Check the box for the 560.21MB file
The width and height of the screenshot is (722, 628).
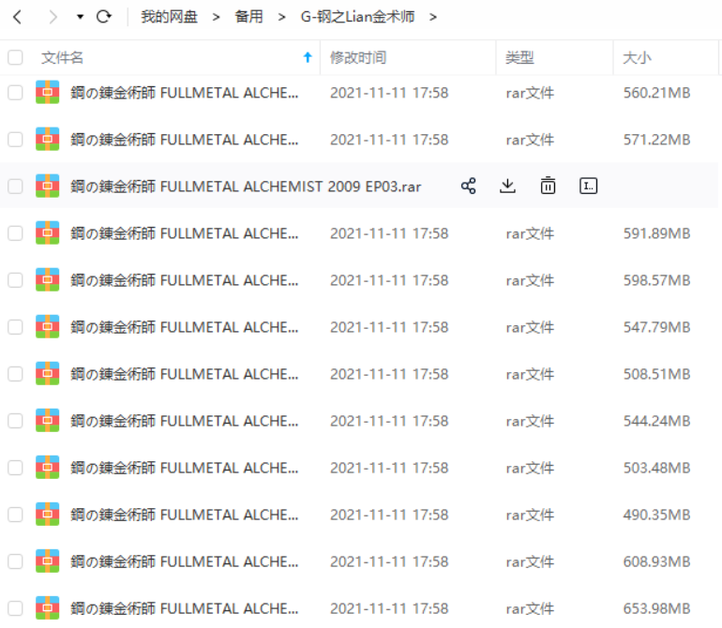pos(15,92)
